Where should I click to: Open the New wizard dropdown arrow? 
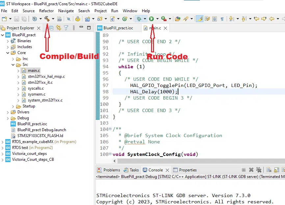tap(10, 19)
